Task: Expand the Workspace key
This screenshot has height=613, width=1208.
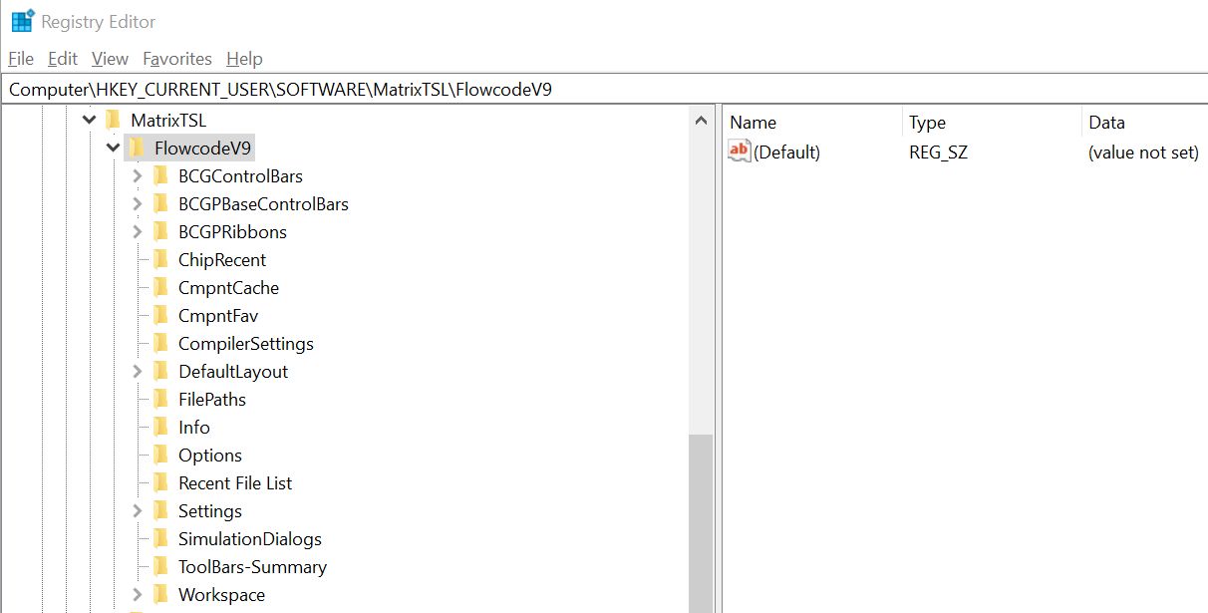Action: [x=138, y=595]
